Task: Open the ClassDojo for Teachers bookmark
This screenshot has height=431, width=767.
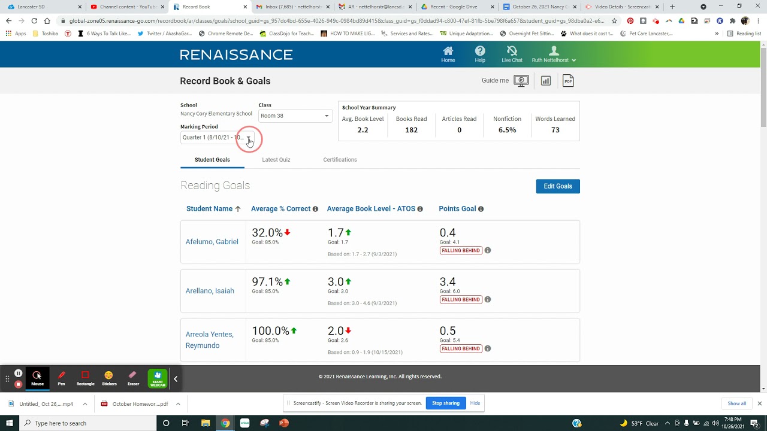Action: point(287,34)
